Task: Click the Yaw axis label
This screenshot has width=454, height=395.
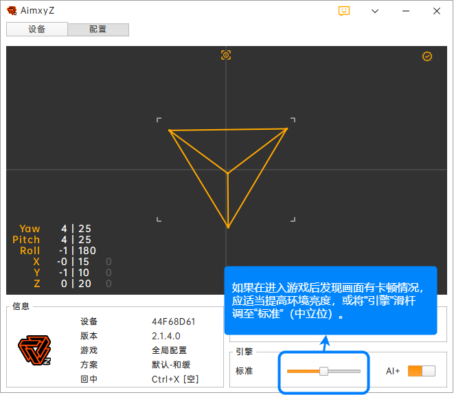Action: point(30,229)
